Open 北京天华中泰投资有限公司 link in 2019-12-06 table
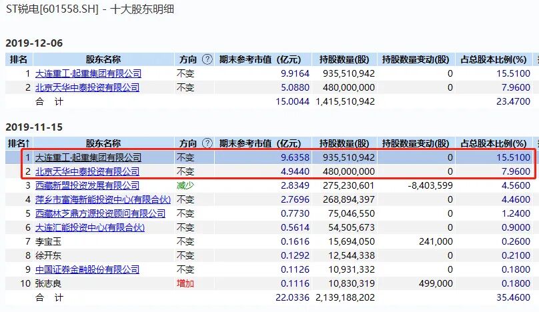 coord(87,87)
